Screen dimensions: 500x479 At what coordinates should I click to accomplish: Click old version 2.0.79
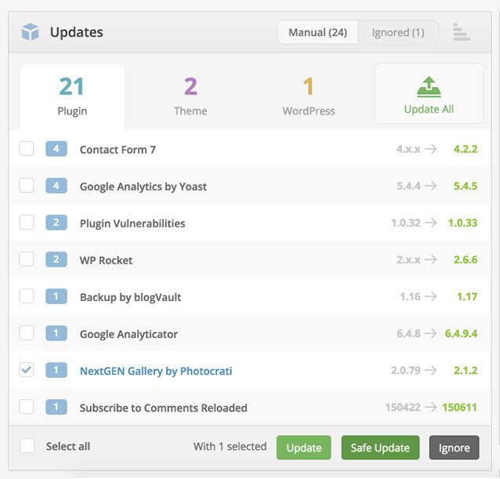click(406, 370)
